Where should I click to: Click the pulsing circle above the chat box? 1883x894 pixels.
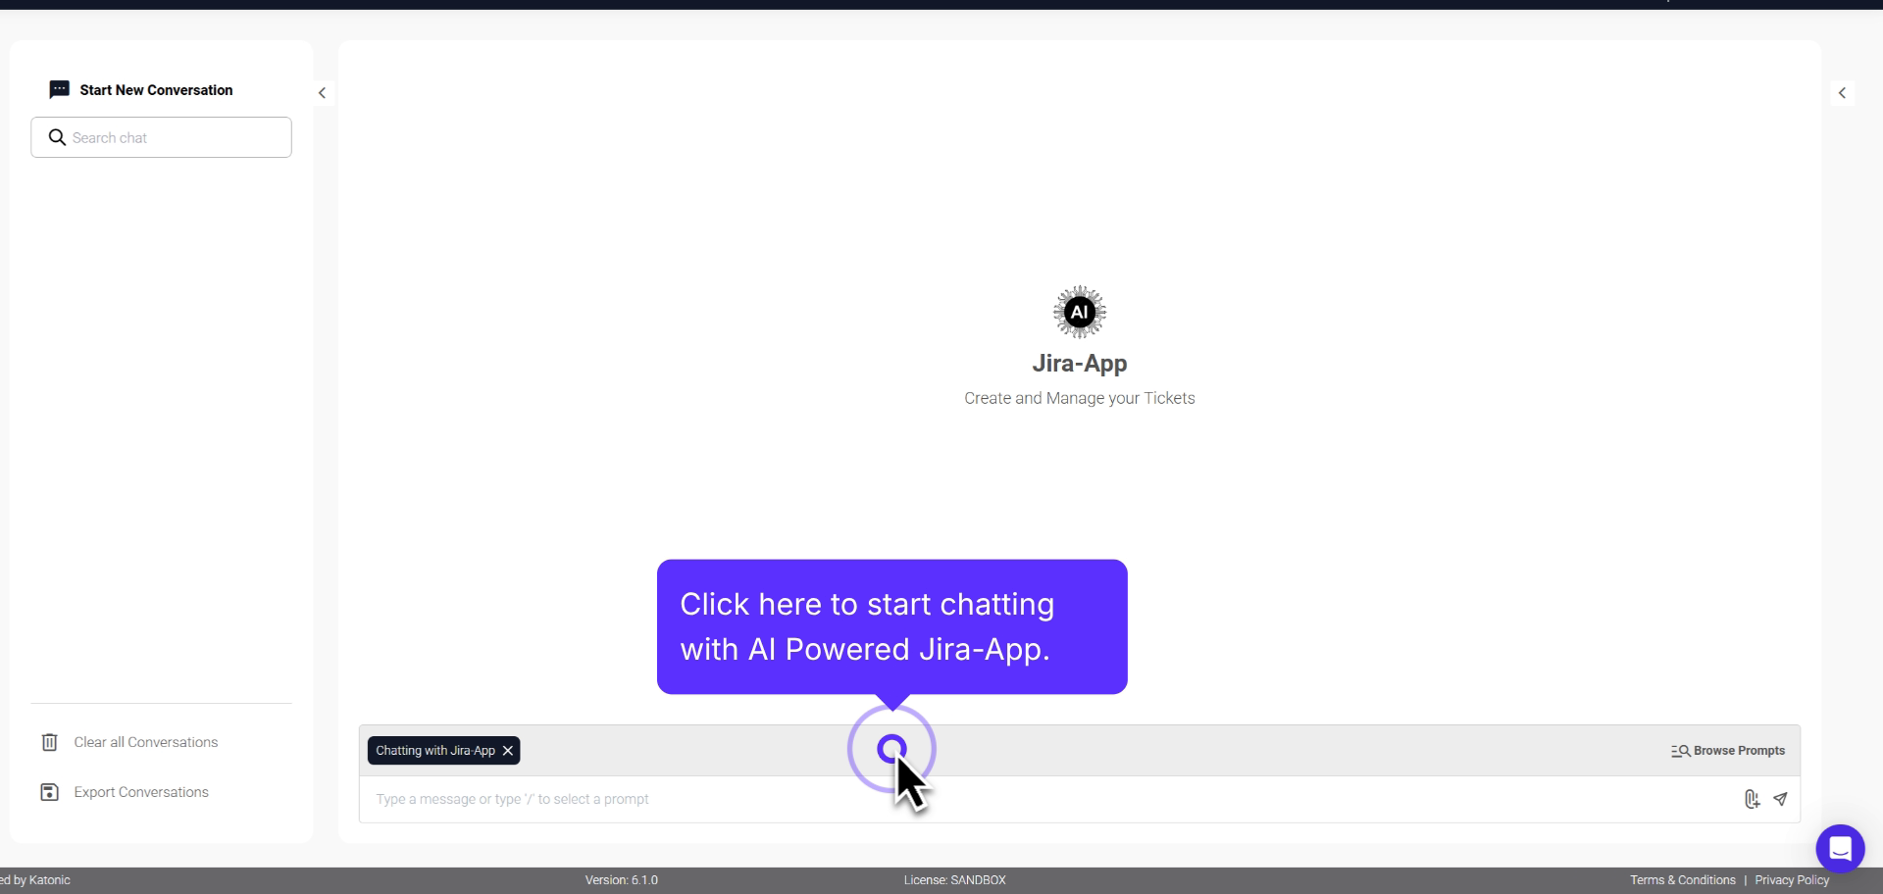(892, 749)
